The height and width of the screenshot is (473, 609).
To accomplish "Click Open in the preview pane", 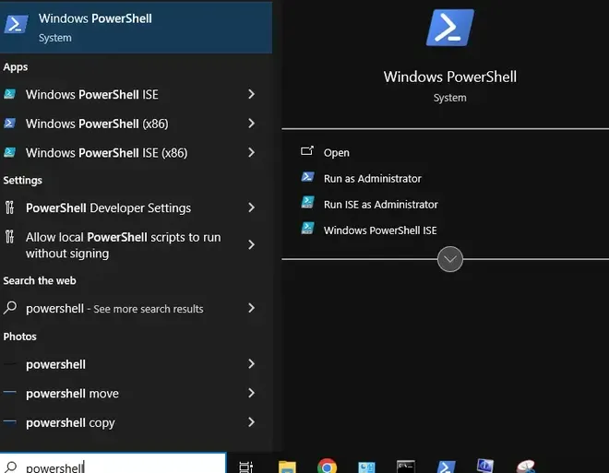I will click(337, 152).
